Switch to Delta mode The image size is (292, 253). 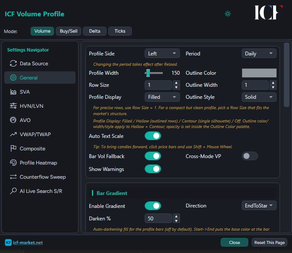click(94, 31)
